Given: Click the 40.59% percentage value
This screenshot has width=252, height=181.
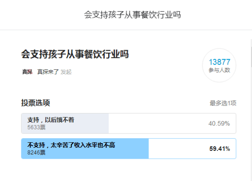Looking at the screenshot, I should pyautogui.click(x=219, y=124).
